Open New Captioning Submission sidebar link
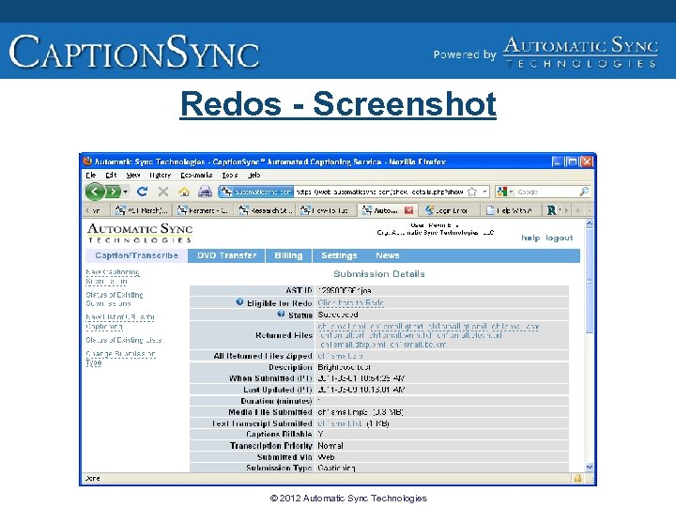Image resolution: width=676 pixels, height=507 pixels. click(x=113, y=277)
